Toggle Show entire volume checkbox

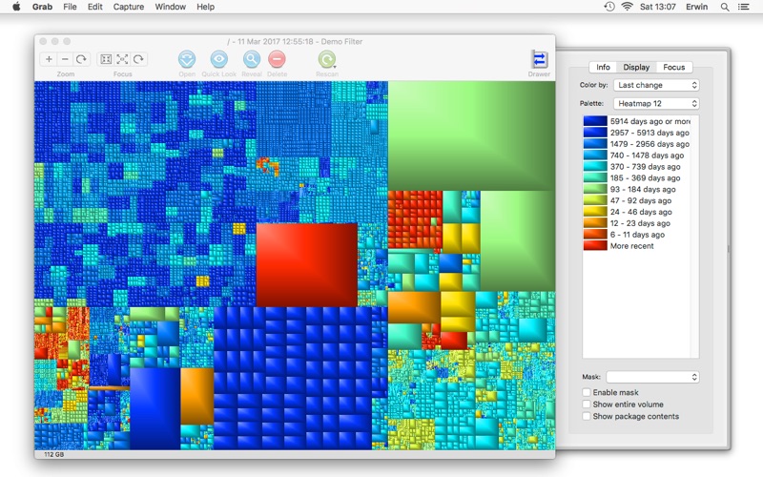(x=587, y=404)
